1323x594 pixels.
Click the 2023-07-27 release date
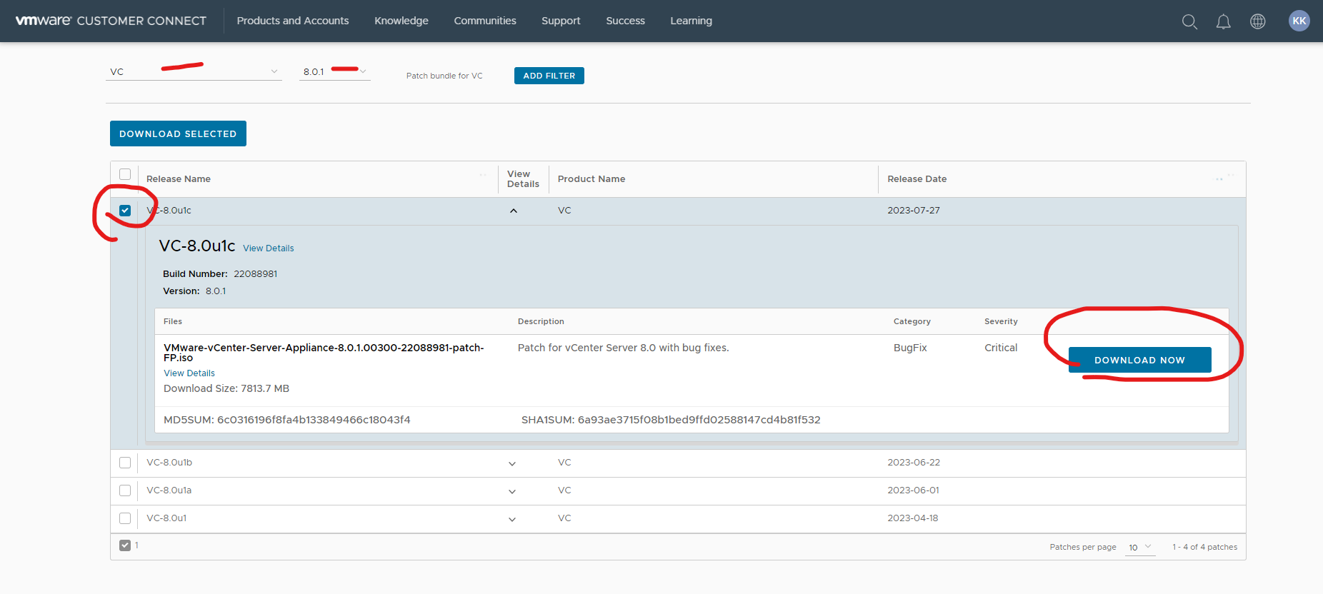[x=914, y=211]
